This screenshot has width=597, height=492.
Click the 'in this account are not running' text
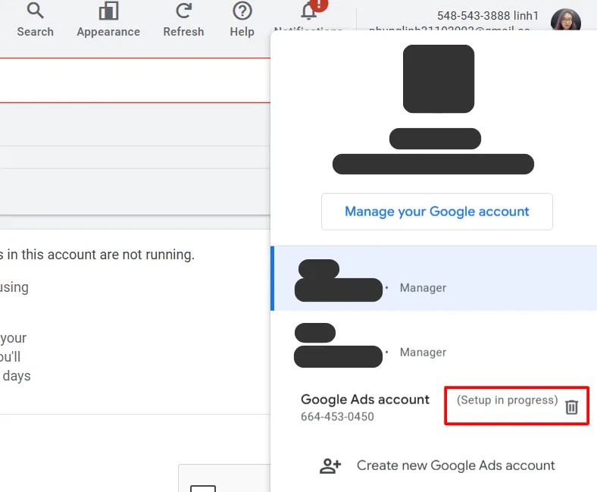tap(101, 255)
